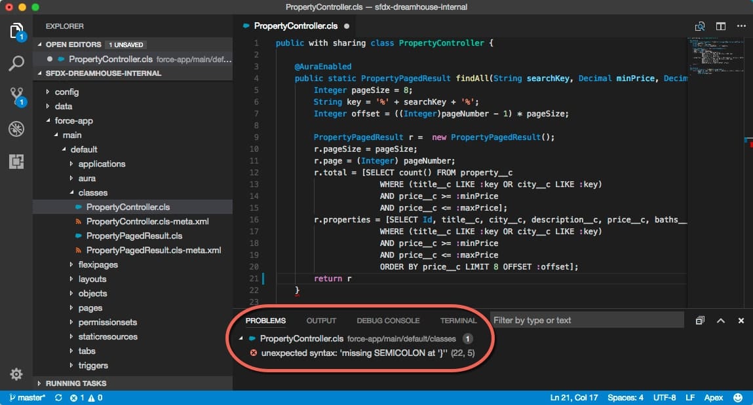Open the Explorer view in activity bar
The height and width of the screenshot is (405, 753).
(16, 31)
